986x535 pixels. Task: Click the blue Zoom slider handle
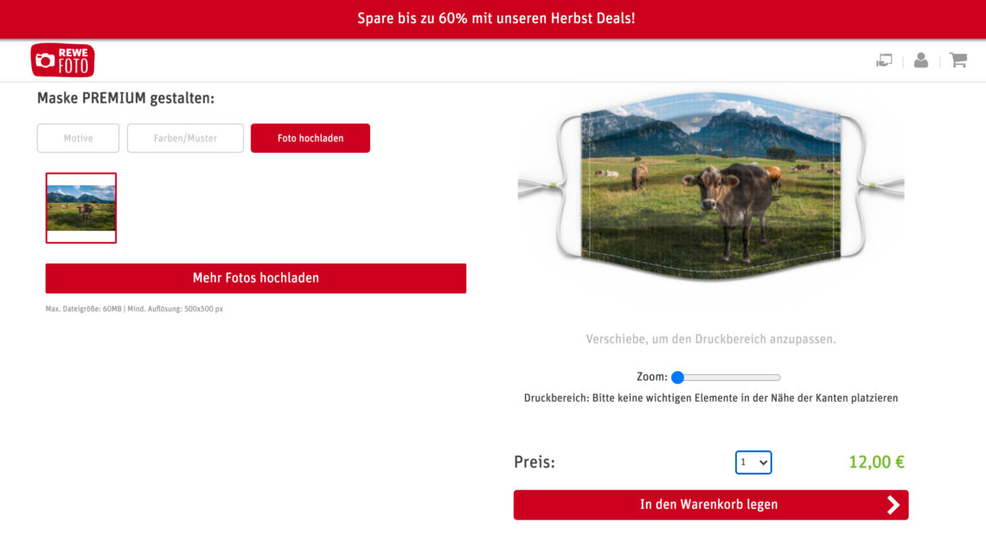(x=677, y=377)
